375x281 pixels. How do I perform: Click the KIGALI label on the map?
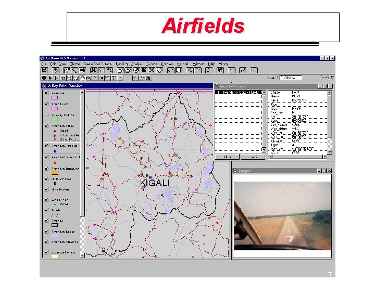point(155,183)
